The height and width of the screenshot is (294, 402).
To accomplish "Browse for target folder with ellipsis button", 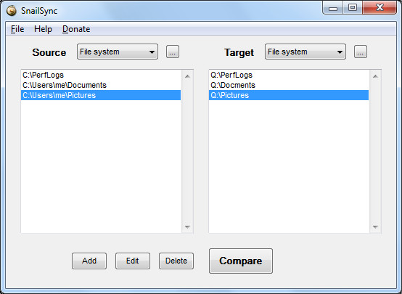I will click(x=361, y=52).
